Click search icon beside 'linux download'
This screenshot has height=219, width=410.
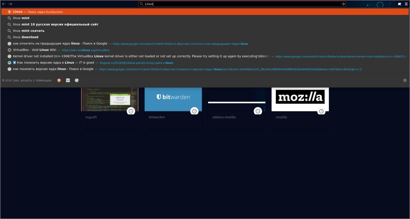click(10, 37)
